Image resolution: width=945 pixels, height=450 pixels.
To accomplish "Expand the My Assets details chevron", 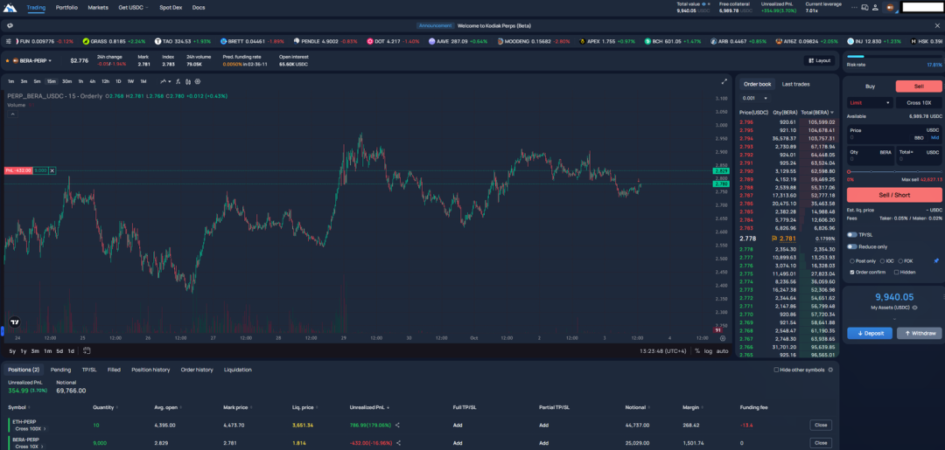I will pos(894,318).
